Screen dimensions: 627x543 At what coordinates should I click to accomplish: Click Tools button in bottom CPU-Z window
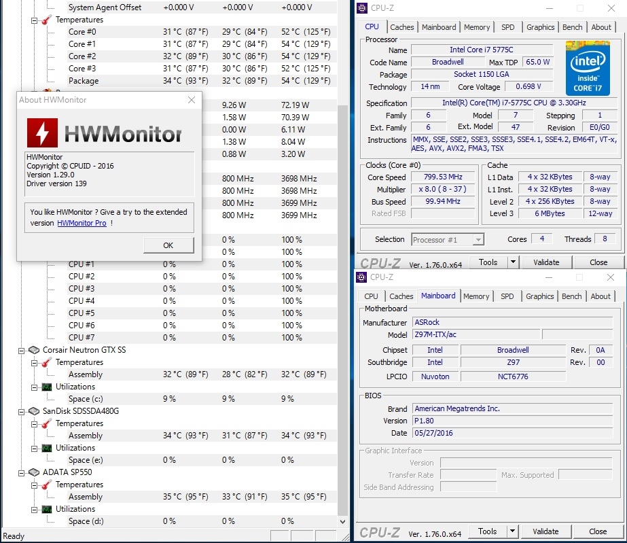[487, 531]
